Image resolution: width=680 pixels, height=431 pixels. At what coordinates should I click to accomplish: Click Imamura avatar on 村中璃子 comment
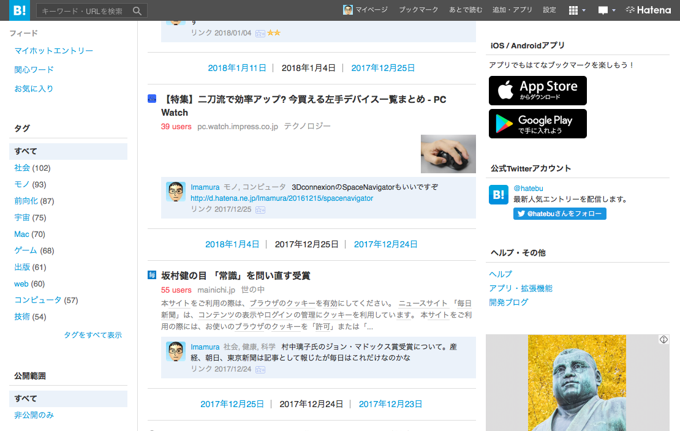[176, 351]
